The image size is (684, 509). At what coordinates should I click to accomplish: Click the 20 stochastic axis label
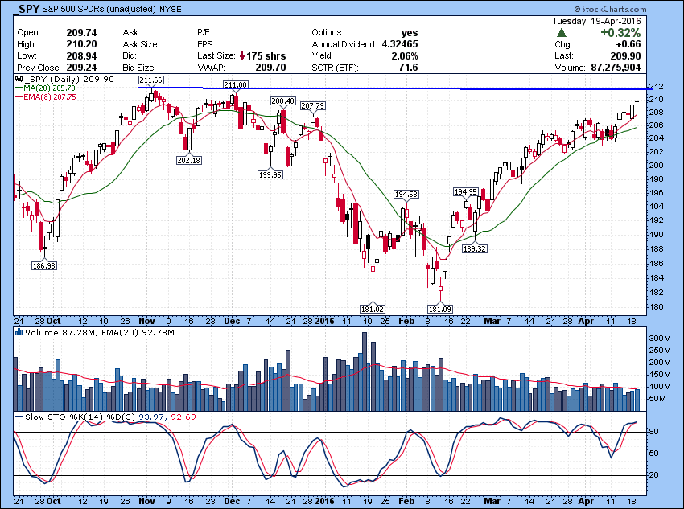[x=654, y=475]
